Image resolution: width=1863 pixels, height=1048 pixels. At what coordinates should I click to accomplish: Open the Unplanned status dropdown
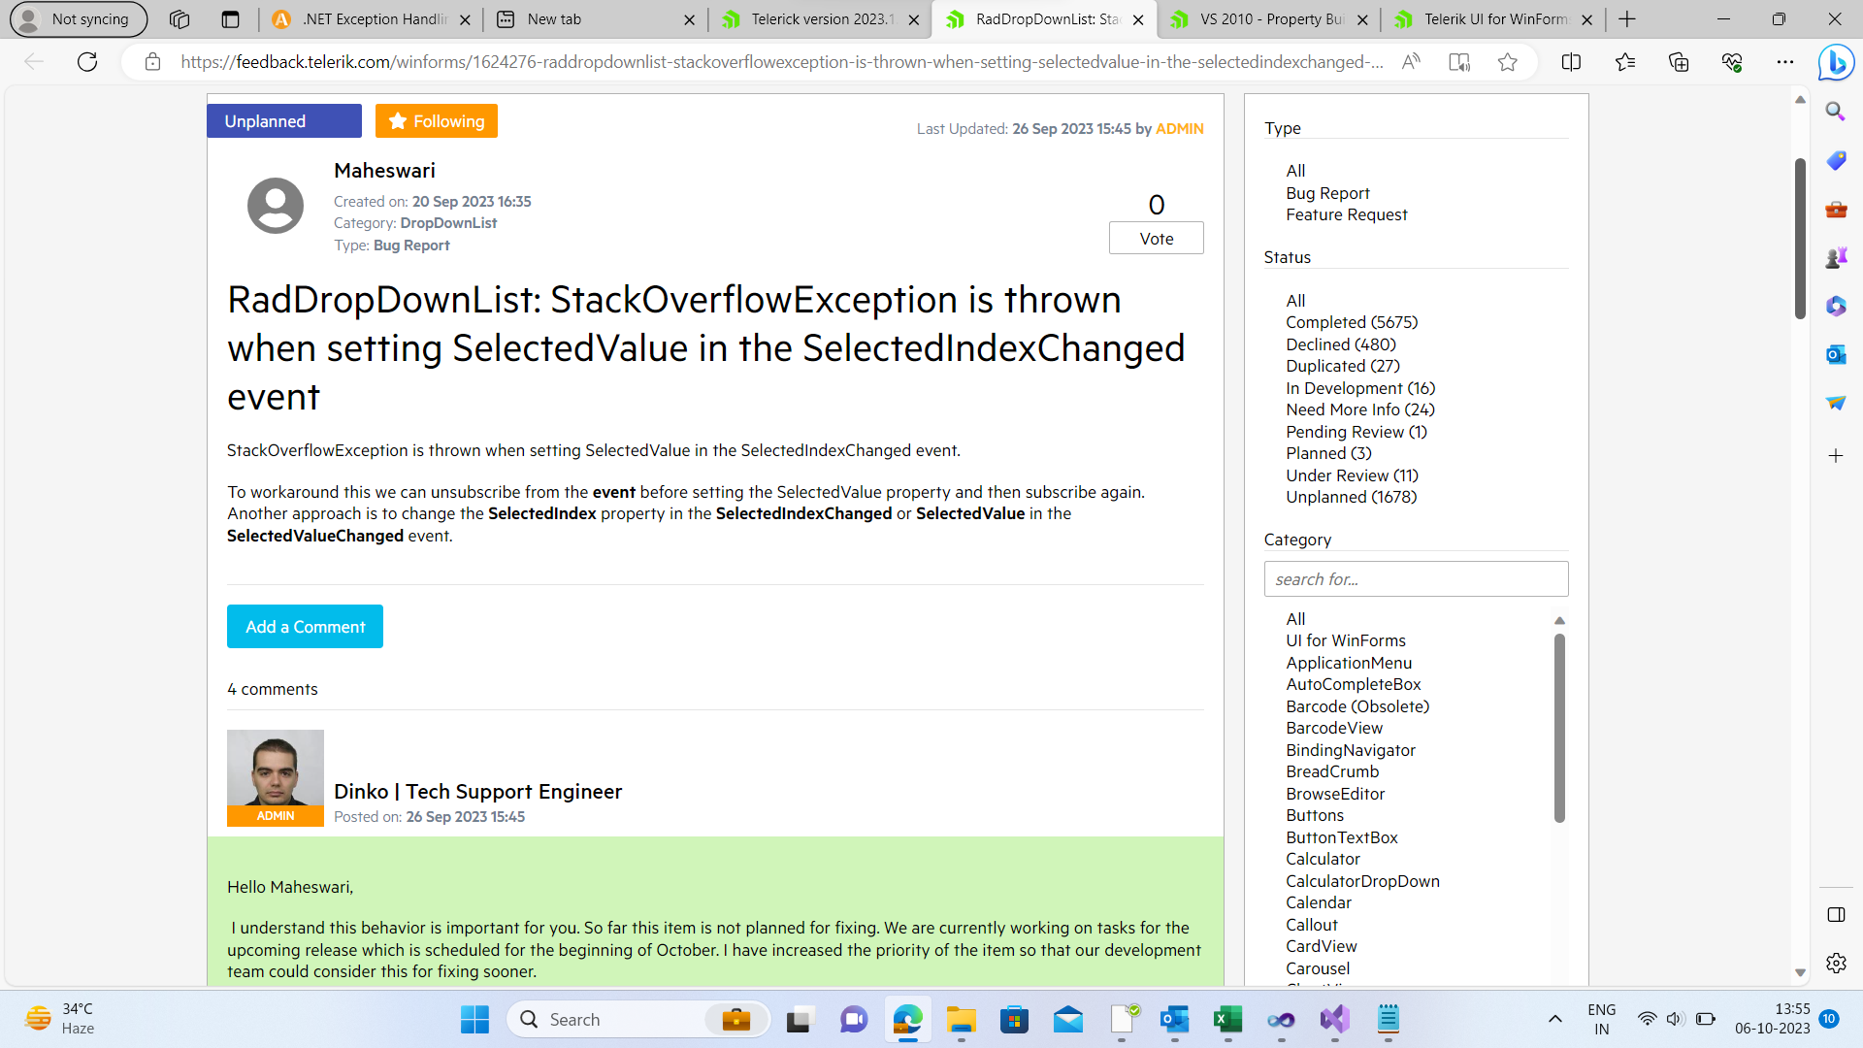coord(283,121)
